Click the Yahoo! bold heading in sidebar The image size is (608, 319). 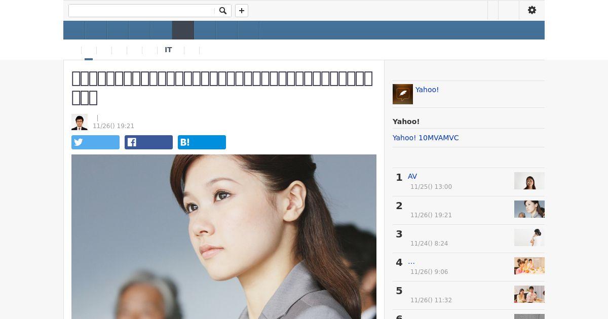tap(406, 122)
